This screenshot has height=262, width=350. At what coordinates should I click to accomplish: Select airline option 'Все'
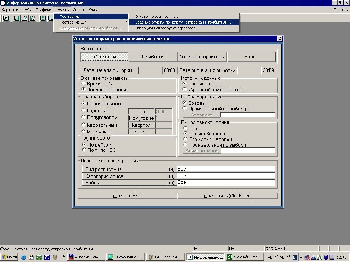pos(185,128)
